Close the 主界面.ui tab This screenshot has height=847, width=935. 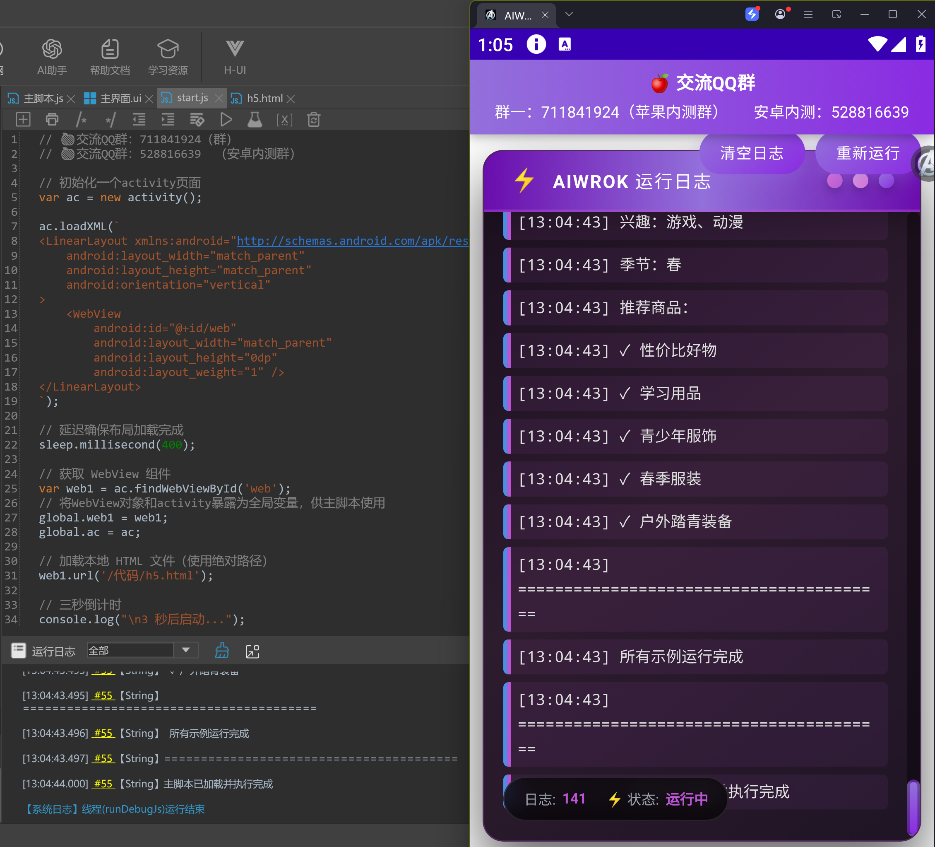(x=149, y=99)
